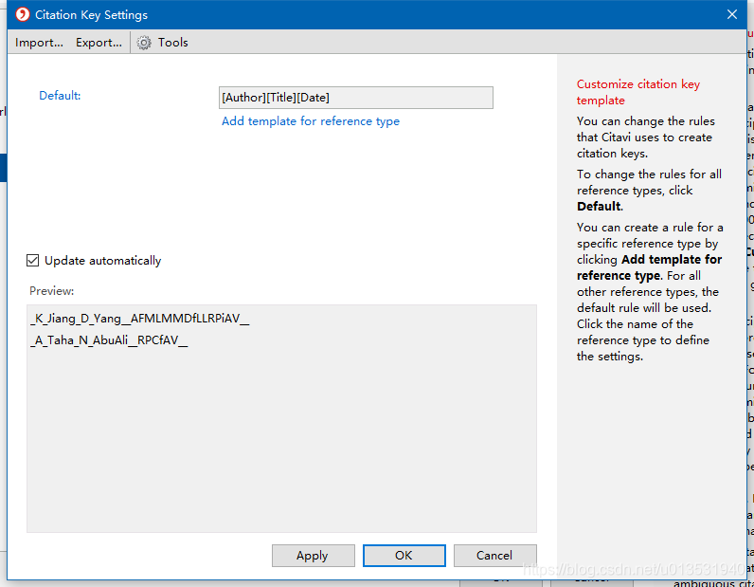Click the Apply button

click(x=313, y=556)
